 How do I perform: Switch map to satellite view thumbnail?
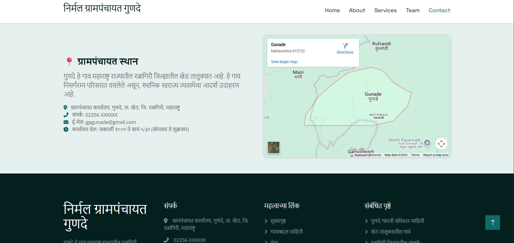pyautogui.click(x=273, y=148)
